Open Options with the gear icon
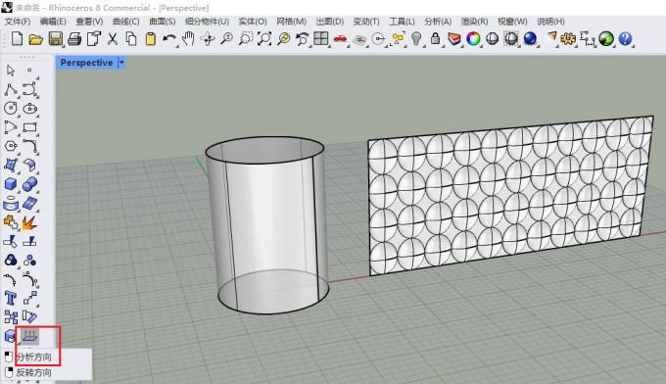The height and width of the screenshot is (384, 666). tap(568, 39)
